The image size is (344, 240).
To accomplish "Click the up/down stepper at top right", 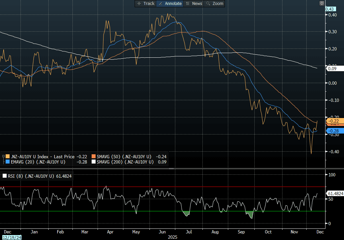I will pos(322,3).
